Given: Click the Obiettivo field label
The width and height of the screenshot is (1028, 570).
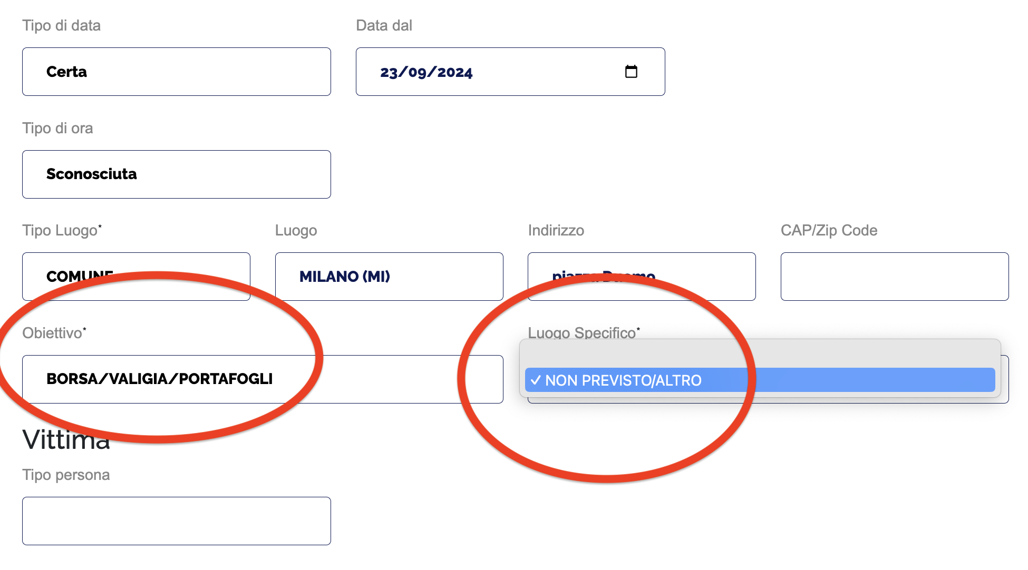Looking at the screenshot, I should pos(53,333).
